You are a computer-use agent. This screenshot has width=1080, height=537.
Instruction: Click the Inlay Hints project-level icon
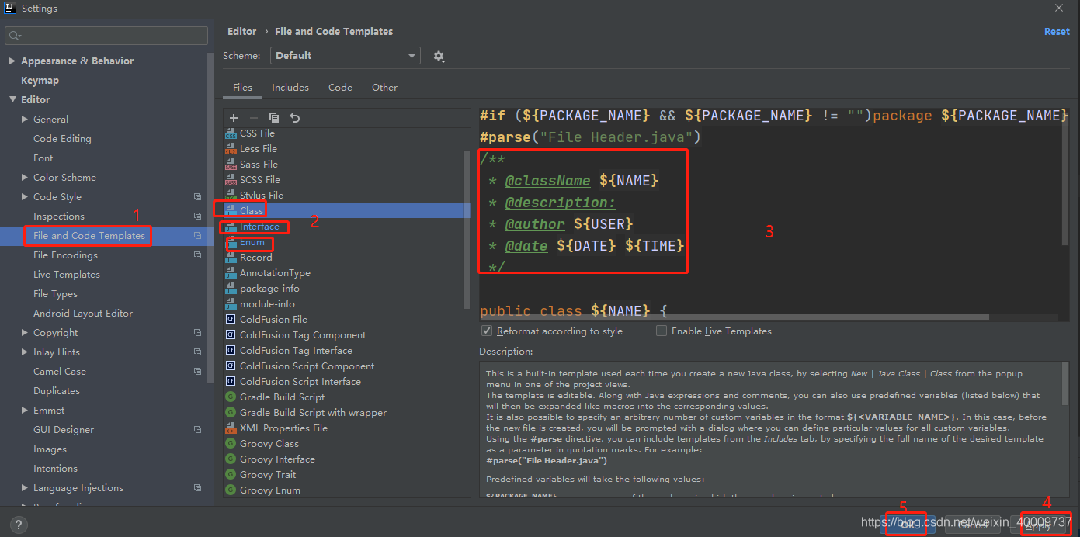(197, 352)
